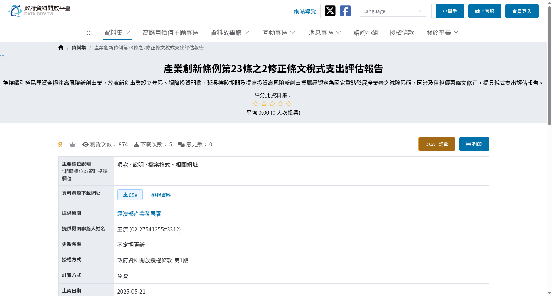Expand the 關於平臺 menu

pyautogui.click(x=442, y=32)
